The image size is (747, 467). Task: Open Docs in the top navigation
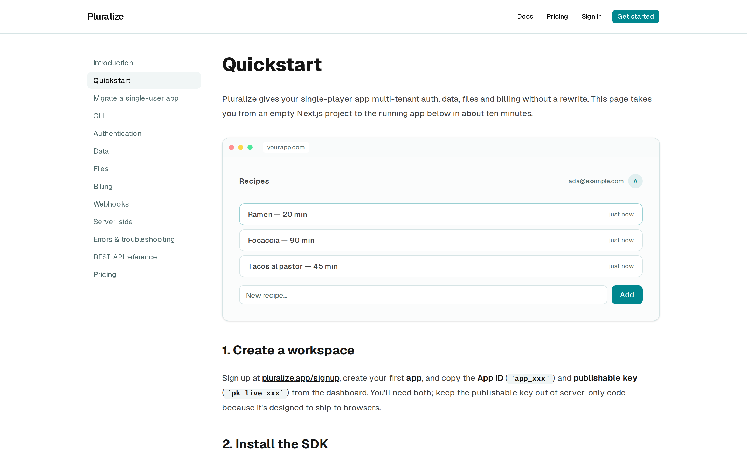click(x=525, y=16)
